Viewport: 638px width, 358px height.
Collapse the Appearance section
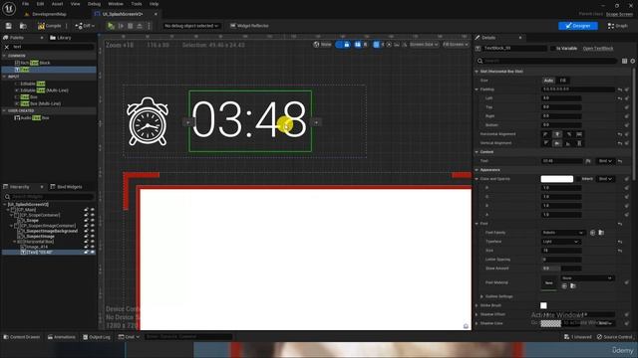coord(477,170)
